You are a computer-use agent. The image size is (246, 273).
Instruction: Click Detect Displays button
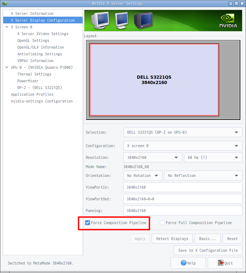(172, 239)
